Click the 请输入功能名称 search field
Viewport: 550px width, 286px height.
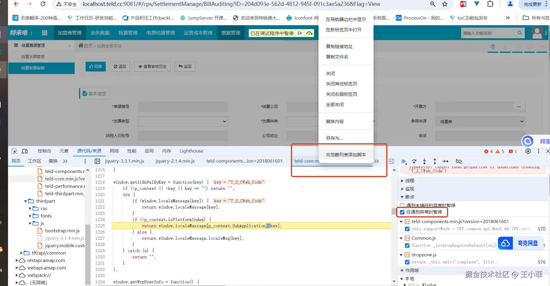click(489, 33)
